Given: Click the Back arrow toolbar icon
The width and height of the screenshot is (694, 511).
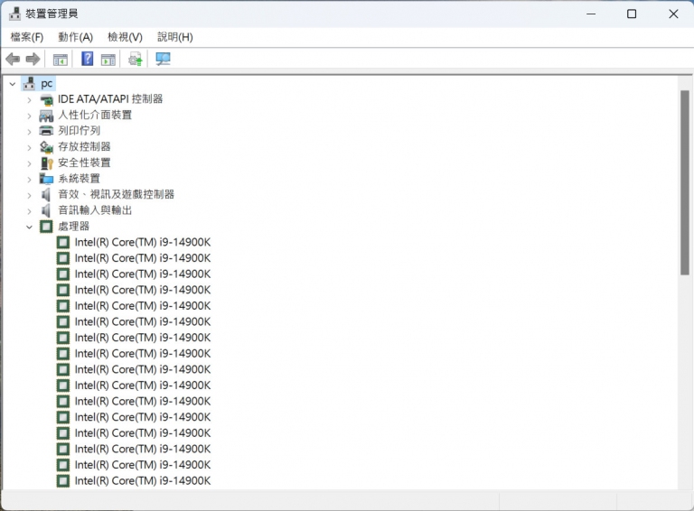Looking at the screenshot, I should pyautogui.click(x=13, y=59).
